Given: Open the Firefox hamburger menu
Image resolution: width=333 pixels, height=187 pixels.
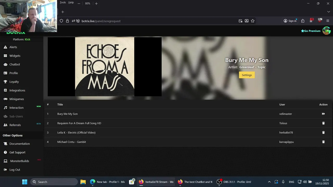Looking at the screenshot, I should [x=328, y=21].
